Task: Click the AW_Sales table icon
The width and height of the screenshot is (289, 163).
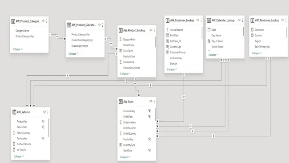Action: point(121,102)
